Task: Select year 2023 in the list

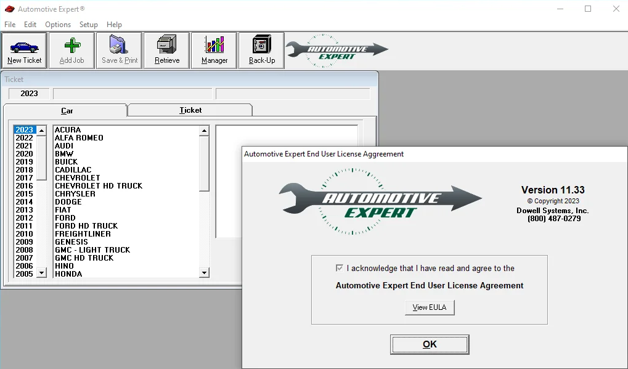Action: 25,129
